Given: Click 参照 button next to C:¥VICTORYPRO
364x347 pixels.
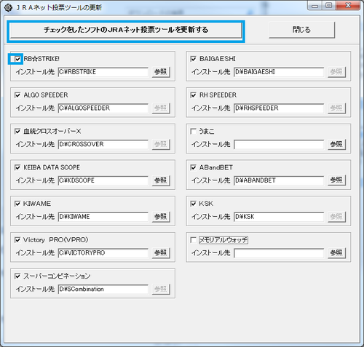Looking at the screenshot, I should pos(161,253).
